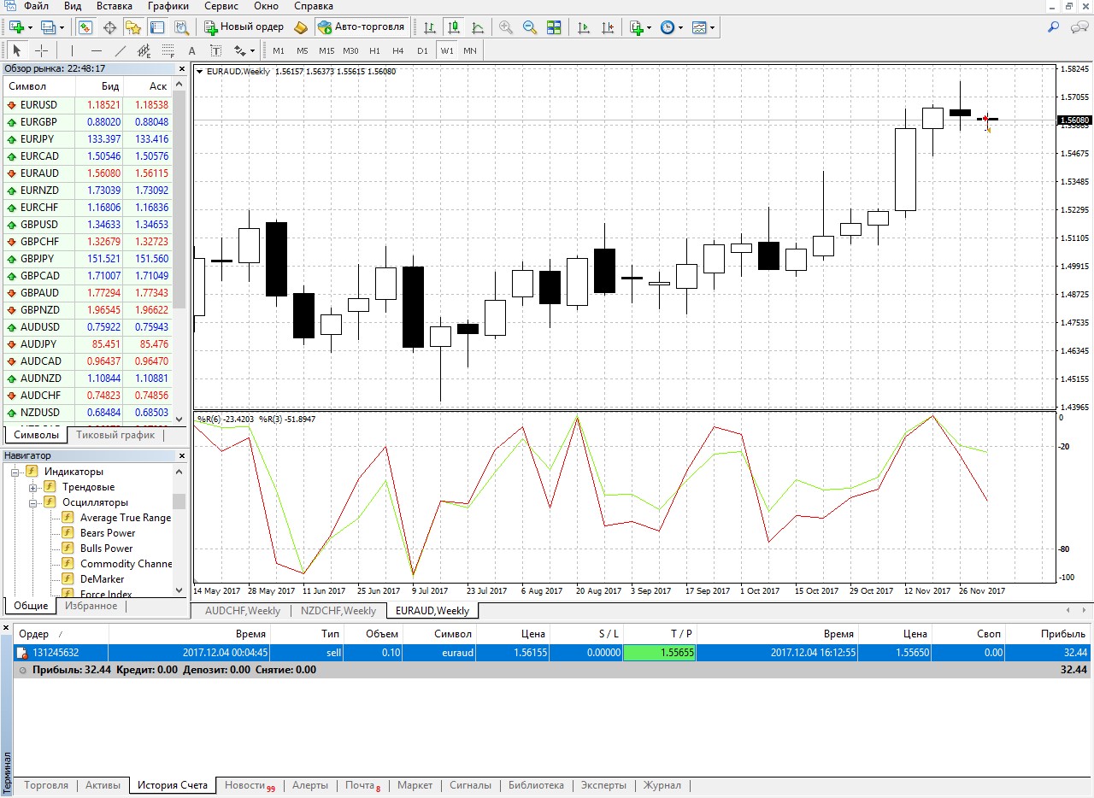Collapse the Осцилляторы tree node

click(32, 502)
